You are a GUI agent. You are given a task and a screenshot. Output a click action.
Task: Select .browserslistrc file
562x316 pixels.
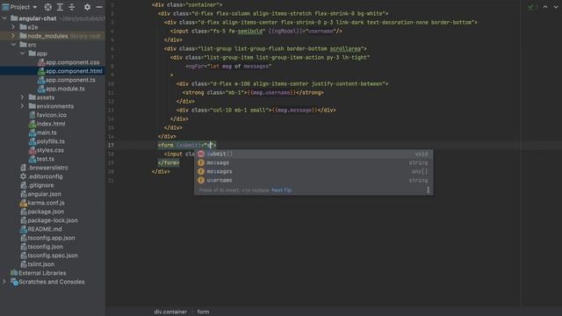coord(44,168)
